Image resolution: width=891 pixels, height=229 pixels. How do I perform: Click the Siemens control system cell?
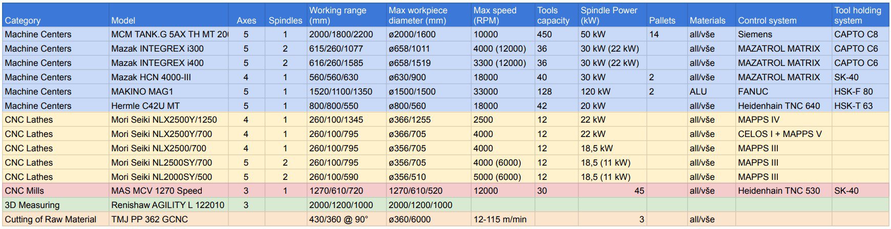click(783, 34)
